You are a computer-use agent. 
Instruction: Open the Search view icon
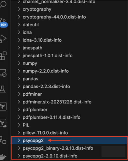[x=3, y=4]
